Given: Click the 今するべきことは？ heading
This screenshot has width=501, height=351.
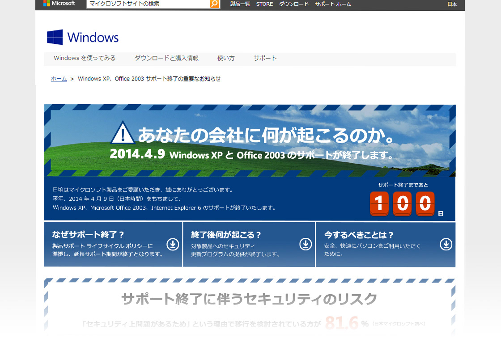Looking at the screenshot, I should pos(359,235).
